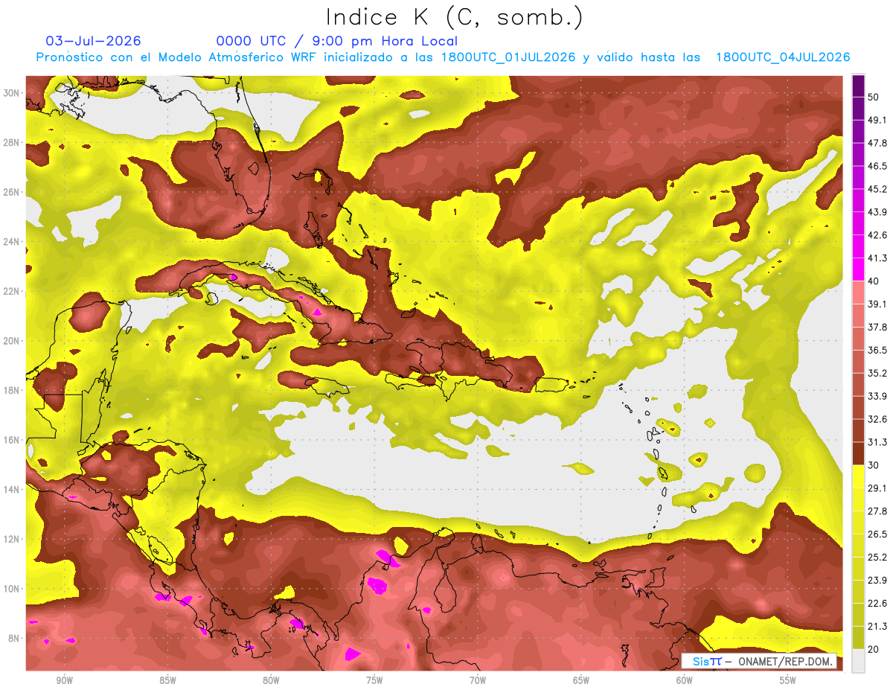Click the colorbar value 22.6
The height and width of the screenshot is (690, 893).
coord(877,604)
